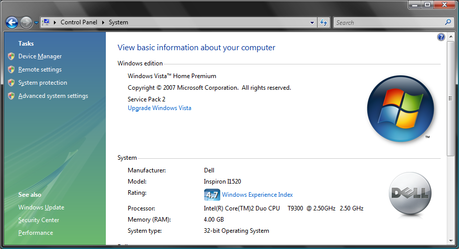The height and width of the screenshot is (249, 459).
Task: Click the vertical scrollbar thumb
Action: tap(451, 98)
